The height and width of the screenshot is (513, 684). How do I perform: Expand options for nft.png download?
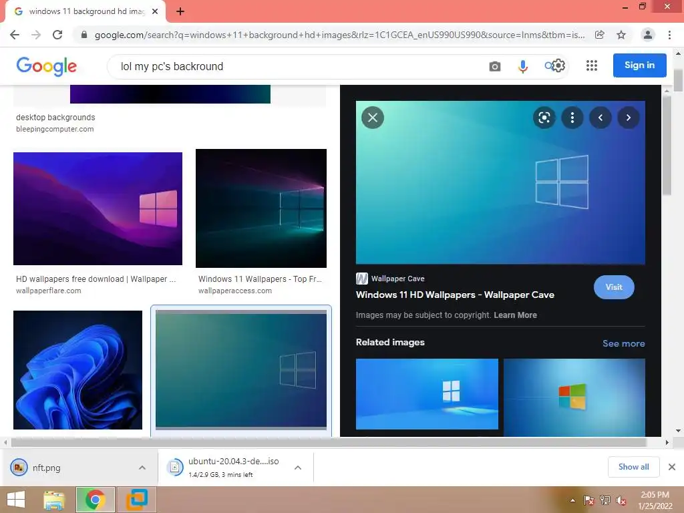(x=142, y=468)
